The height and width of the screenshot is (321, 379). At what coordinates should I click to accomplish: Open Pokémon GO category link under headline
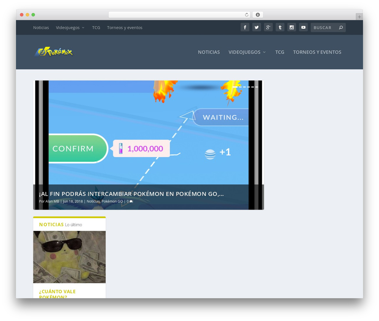(x=112, y=201)
